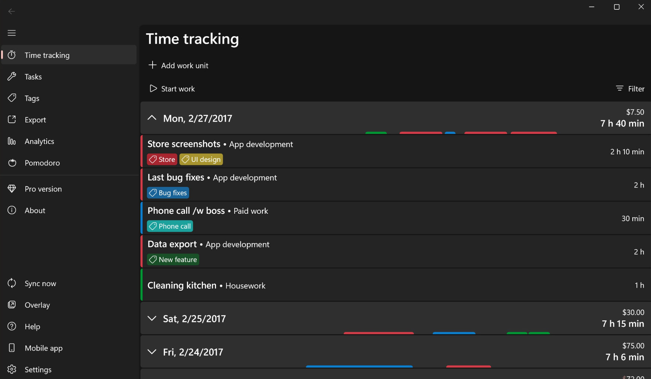651x379 pixels.
Task: Click the Filter lines icon
Action: tap(620, 88)
